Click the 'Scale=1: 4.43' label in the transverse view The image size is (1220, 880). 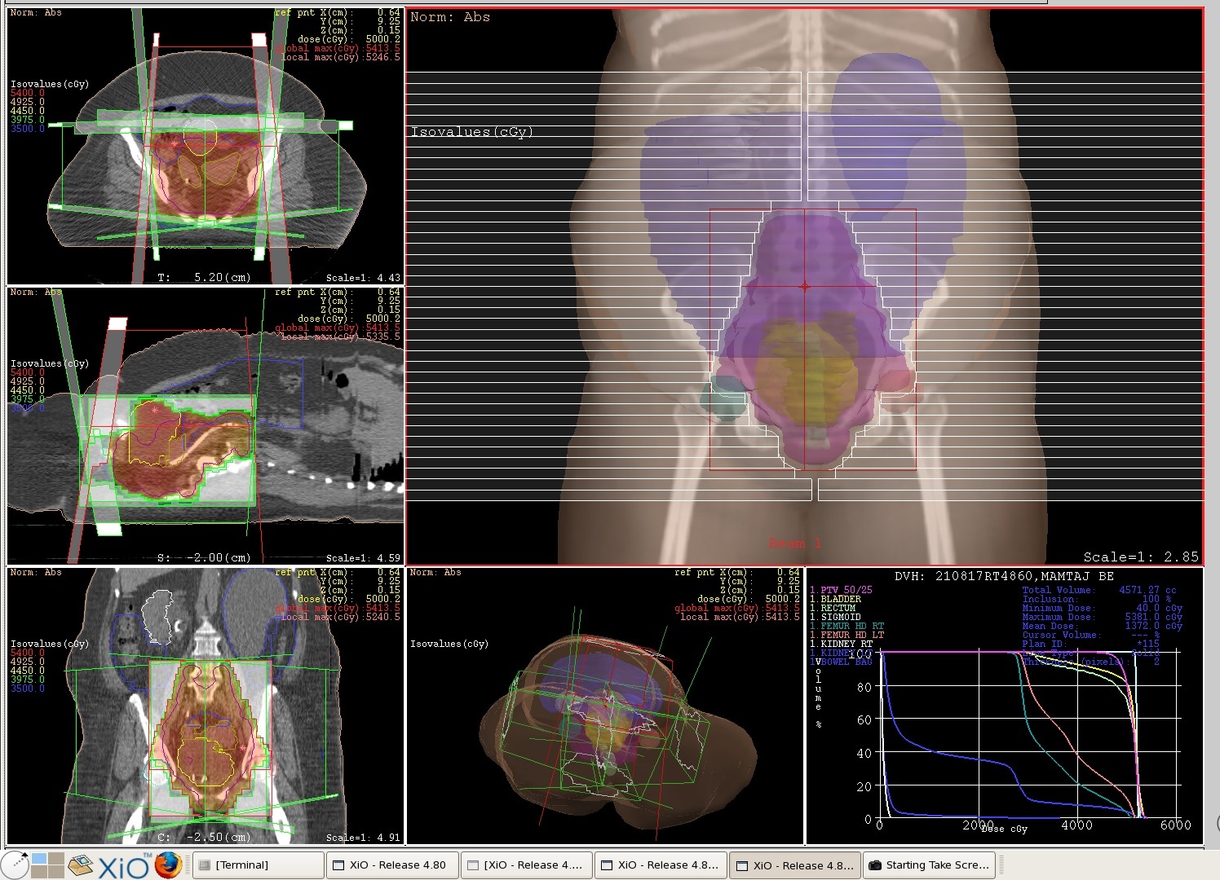point(363,278)
